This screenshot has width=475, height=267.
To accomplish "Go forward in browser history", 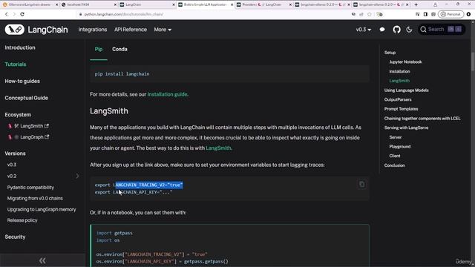I will point(14,14).
